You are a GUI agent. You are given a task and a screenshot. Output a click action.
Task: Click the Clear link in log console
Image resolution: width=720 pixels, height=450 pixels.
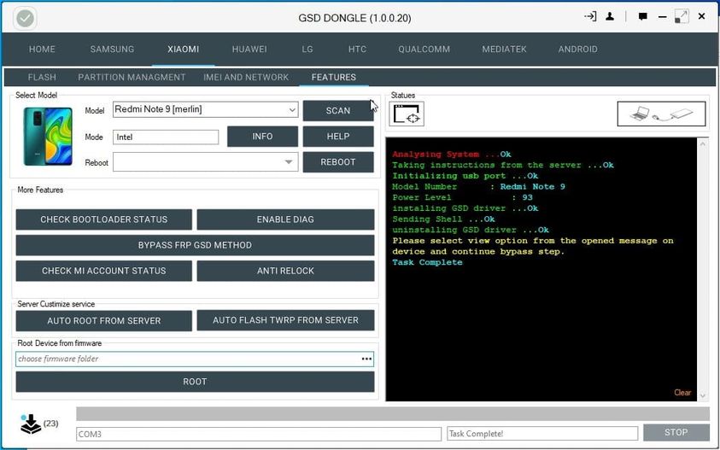(x=682, y=393)
